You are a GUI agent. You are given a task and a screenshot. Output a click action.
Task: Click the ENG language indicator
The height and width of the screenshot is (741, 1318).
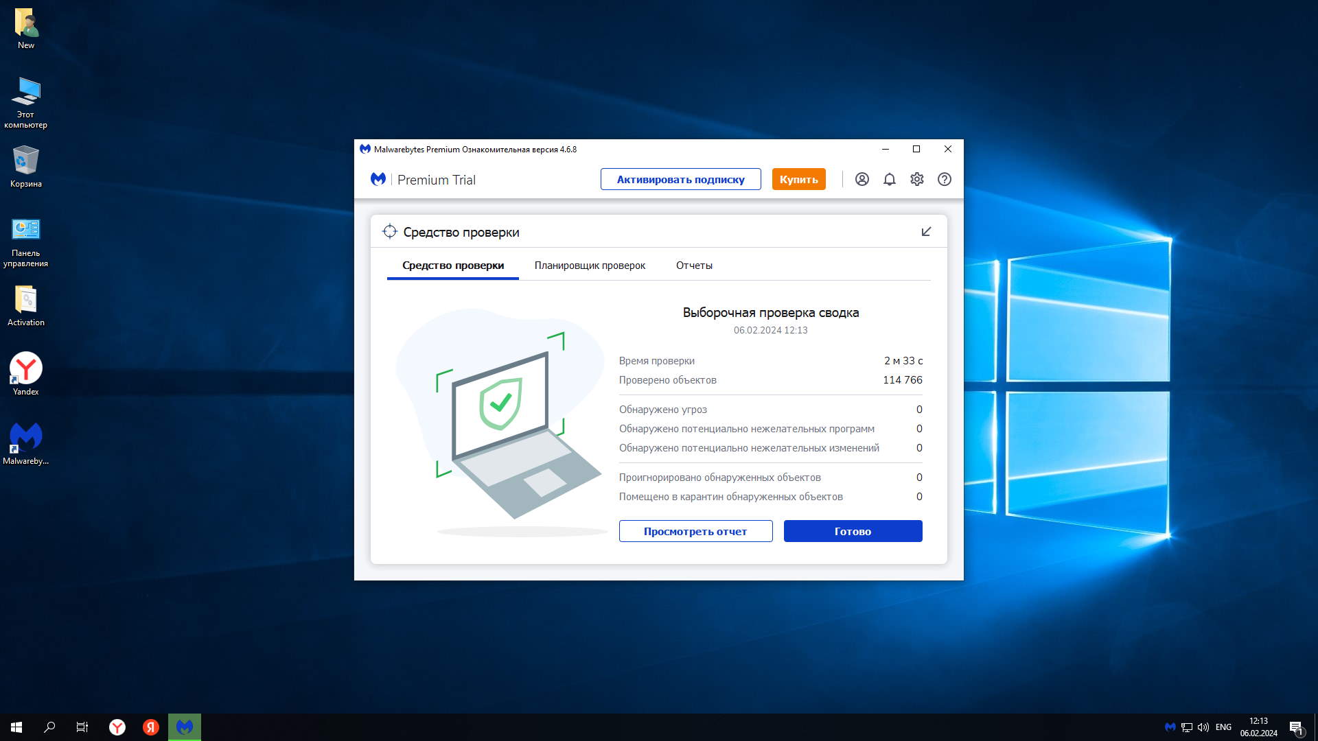click(1223, 727)
